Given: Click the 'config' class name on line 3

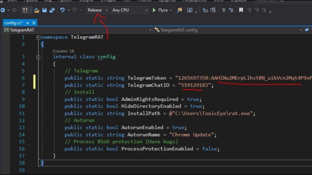Looking at the screenshot, I should (x=106, y=57).
